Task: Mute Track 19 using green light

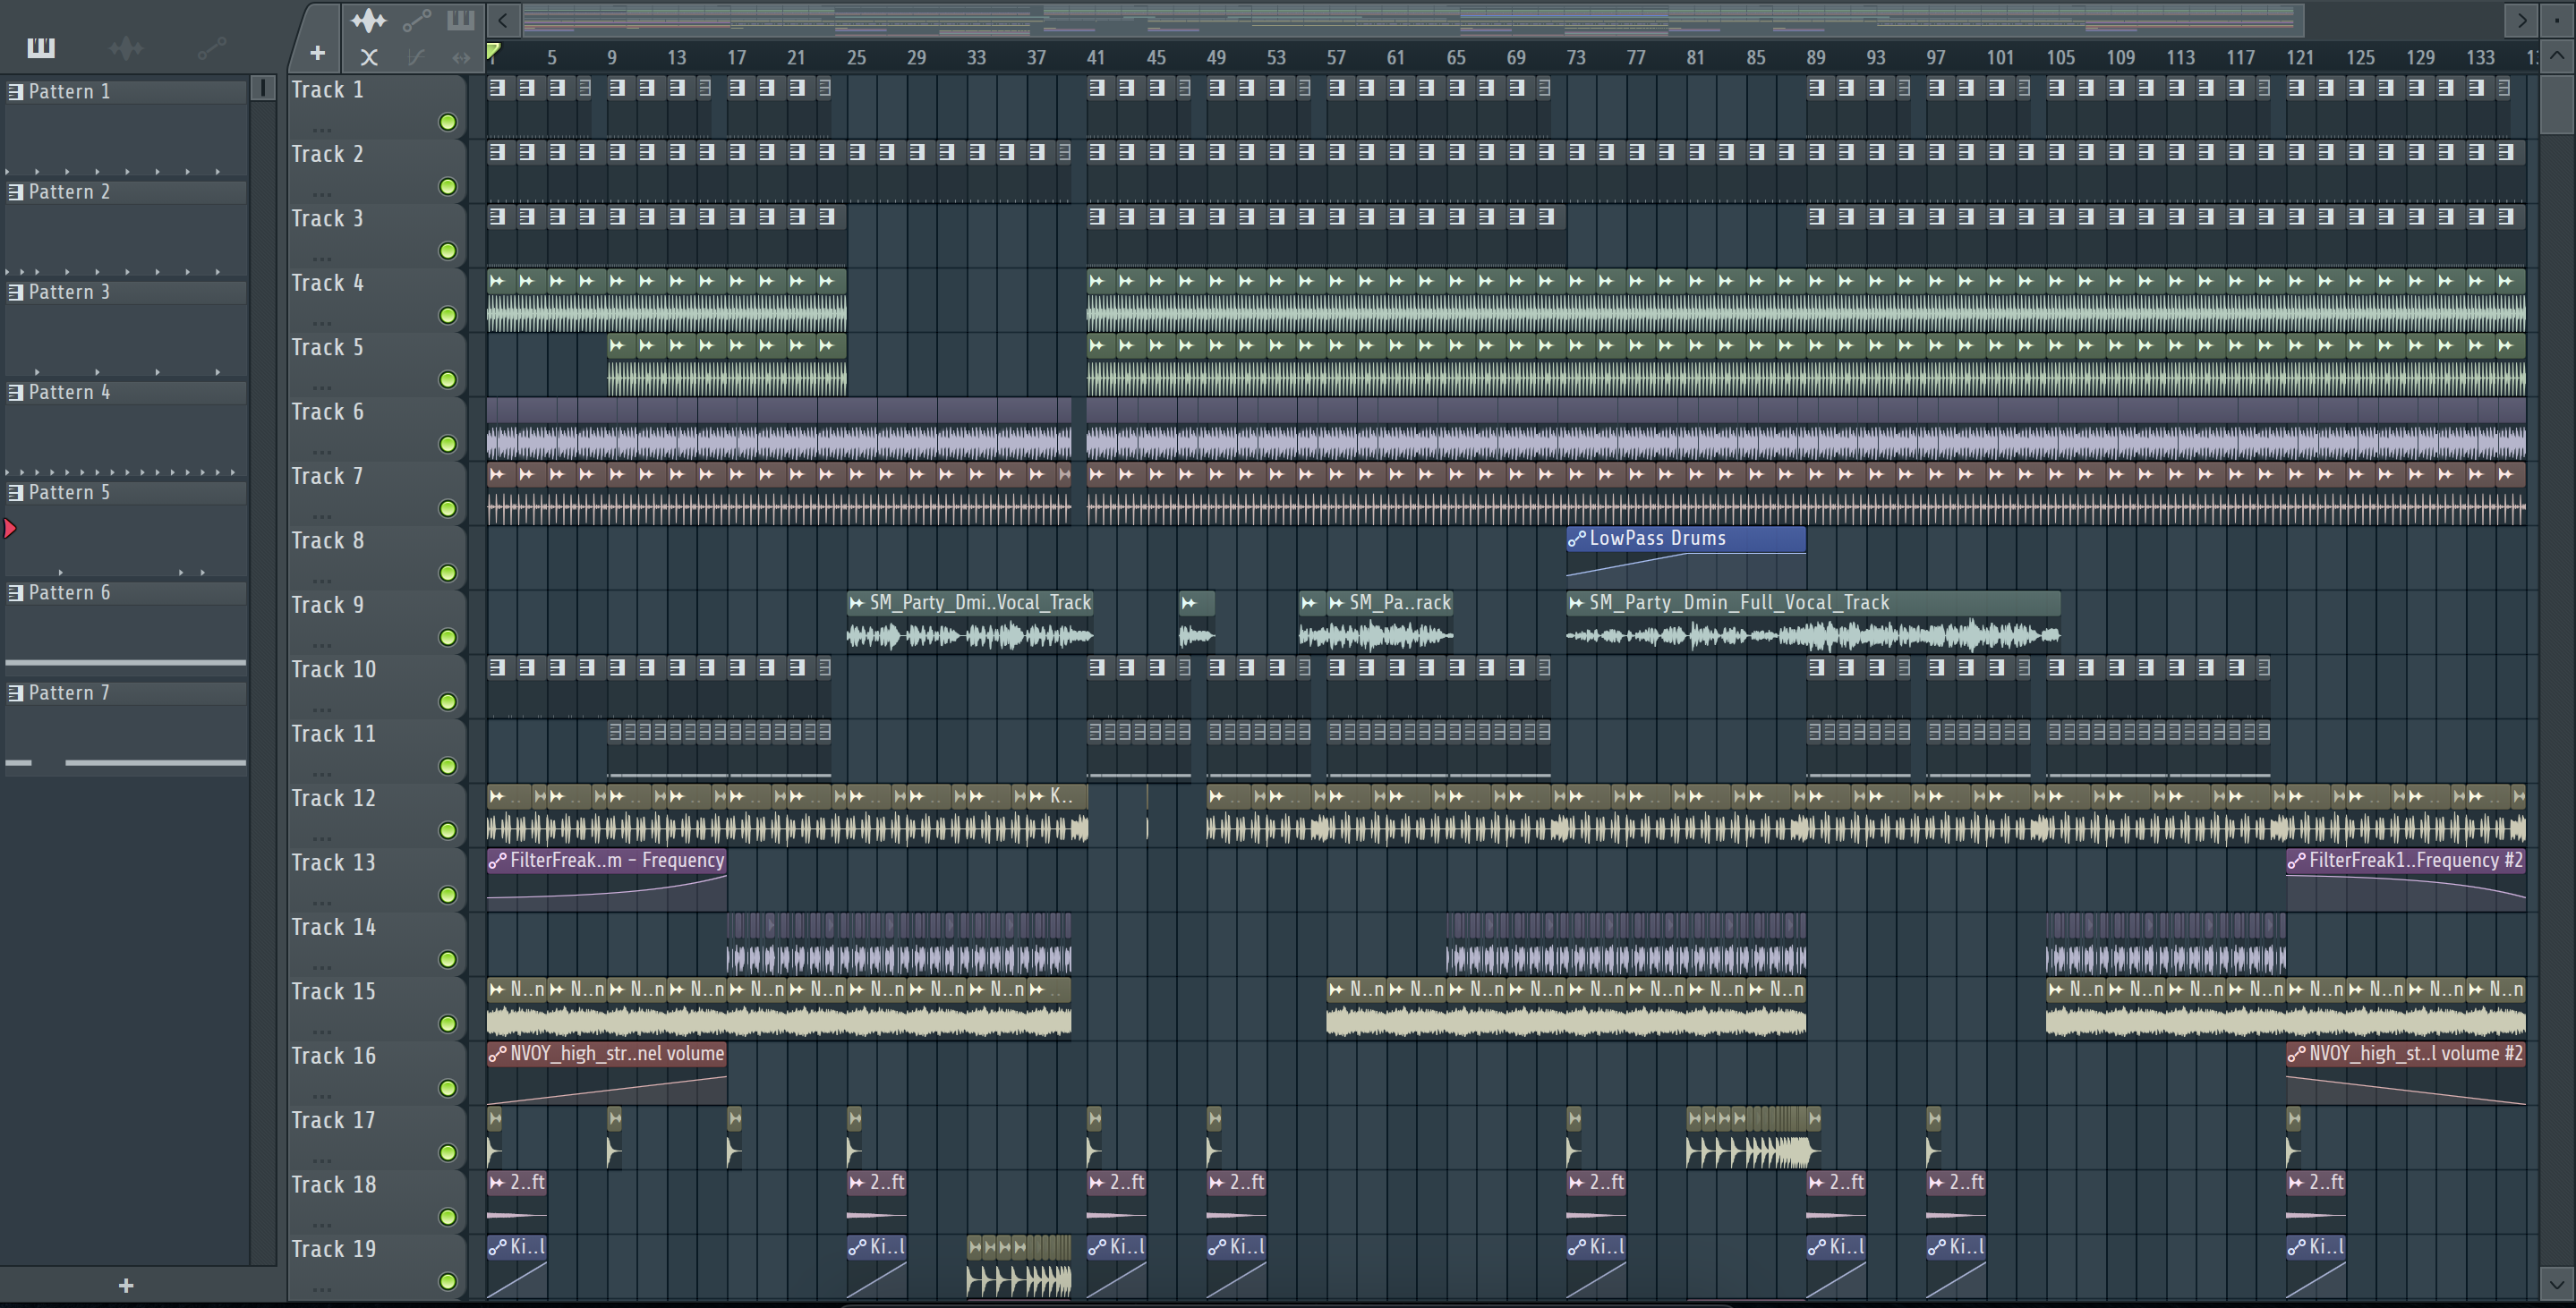Action: 448,1281
